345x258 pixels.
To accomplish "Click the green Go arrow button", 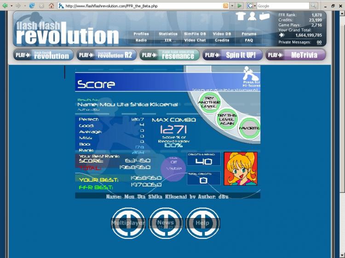I will pyautogui.click(x=240, y=6).
